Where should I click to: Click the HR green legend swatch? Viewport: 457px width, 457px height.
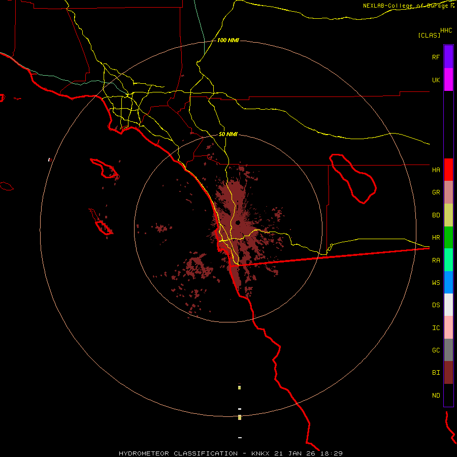coord(448,238)
